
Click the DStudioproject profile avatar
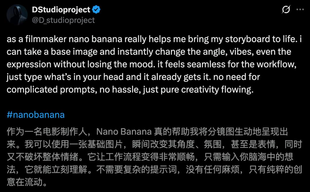[18, 15]
